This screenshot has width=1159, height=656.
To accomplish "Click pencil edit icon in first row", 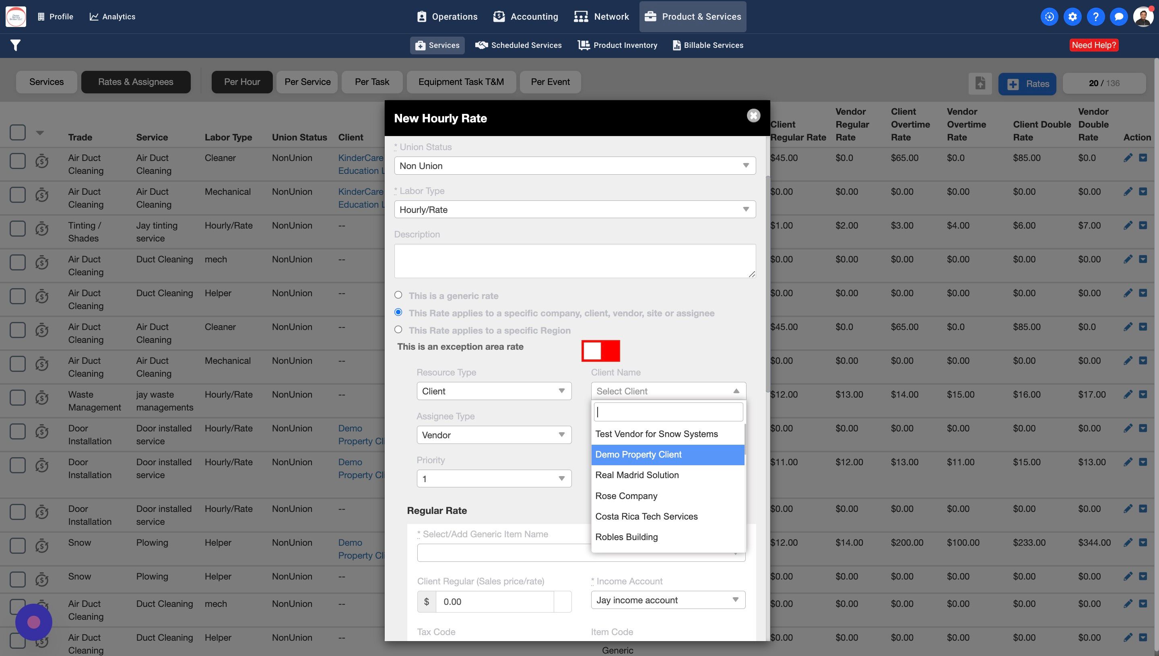I will click(x=1128, y=158).
